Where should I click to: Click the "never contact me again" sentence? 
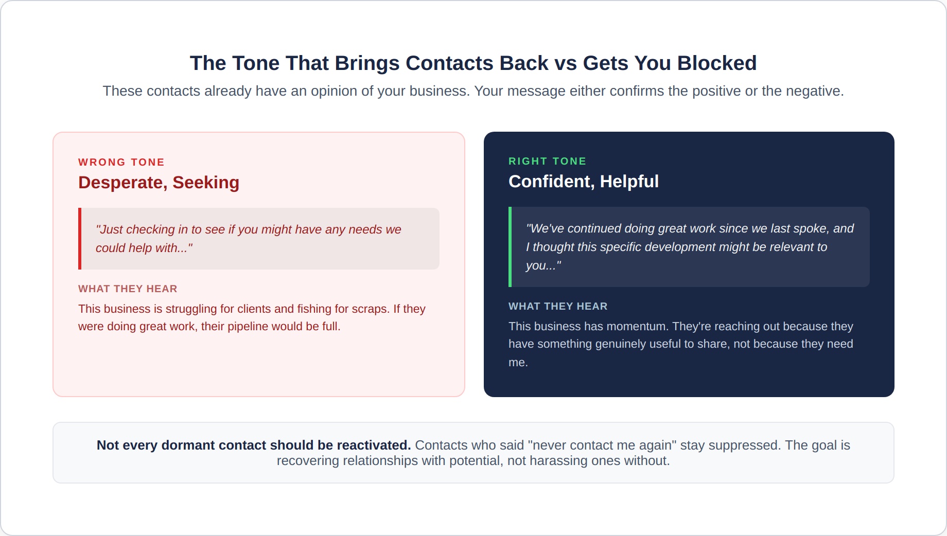coord(598,445)
